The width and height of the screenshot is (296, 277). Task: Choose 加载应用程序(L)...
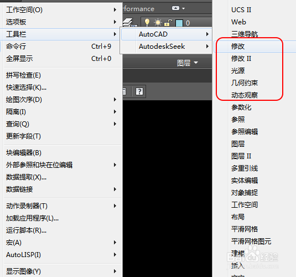(61, 218)
